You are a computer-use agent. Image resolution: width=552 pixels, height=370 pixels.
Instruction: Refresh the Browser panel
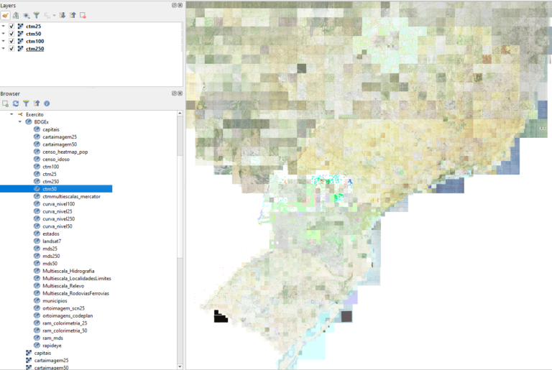(x=15, y=103)
